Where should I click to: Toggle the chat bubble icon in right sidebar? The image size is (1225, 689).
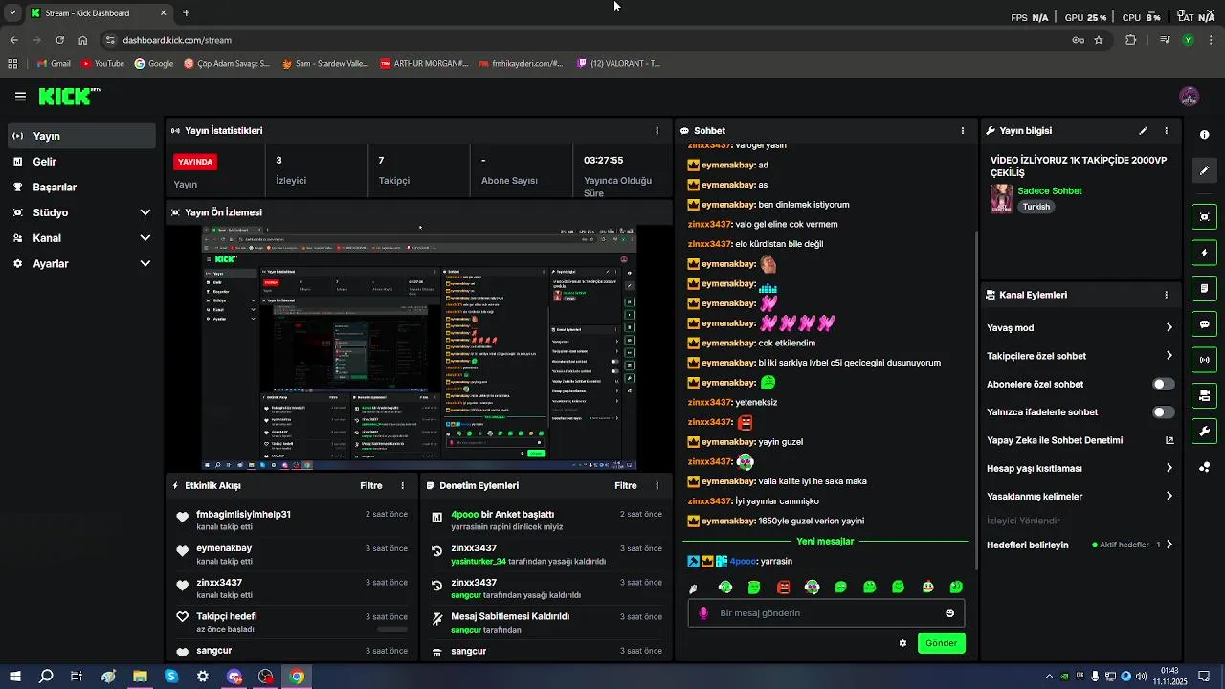point(1204,324)
